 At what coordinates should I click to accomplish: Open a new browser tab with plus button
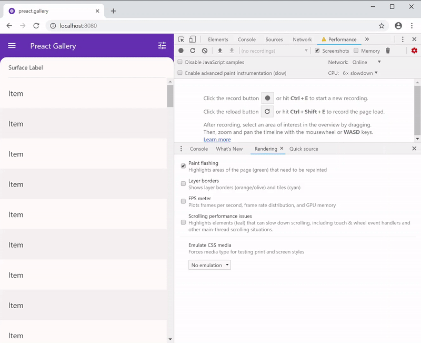point(113,11)
